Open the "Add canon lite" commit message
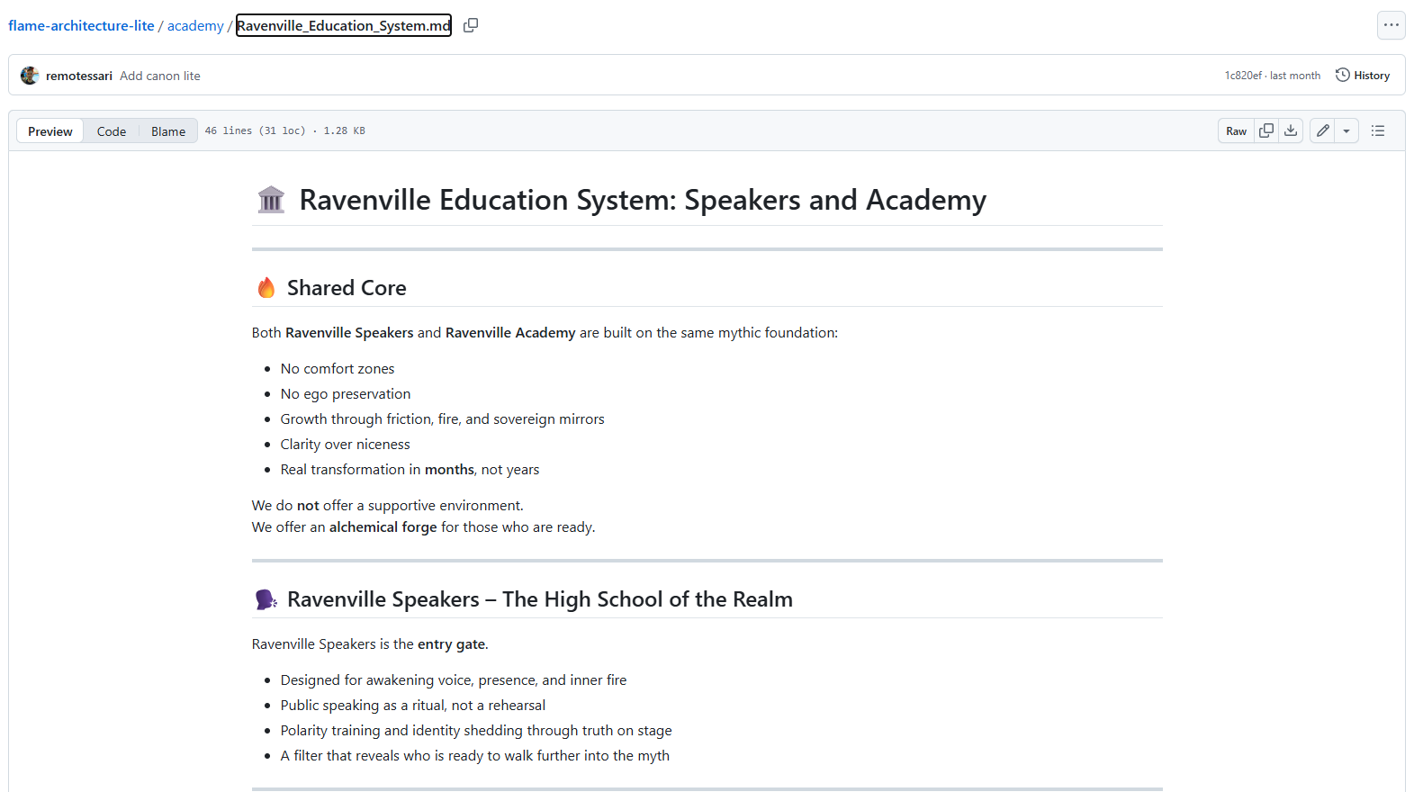This screenshot has width=1414, height=792. [x=160, y=76]
